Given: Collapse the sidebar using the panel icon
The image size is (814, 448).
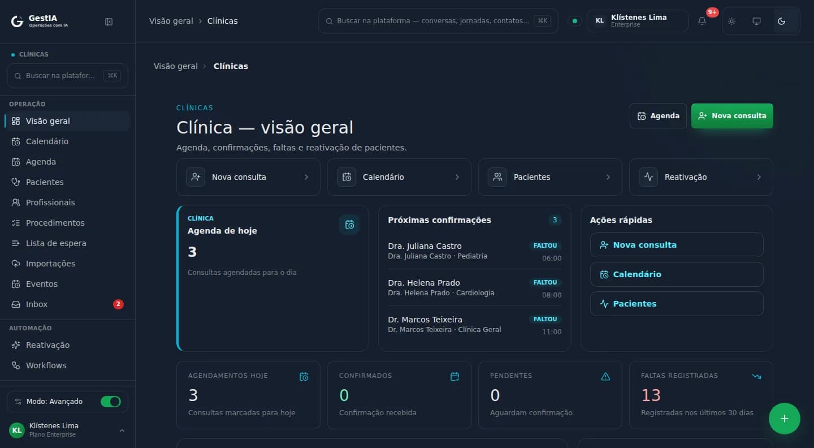Looking at the screenshot, I should tap(109, 21).
